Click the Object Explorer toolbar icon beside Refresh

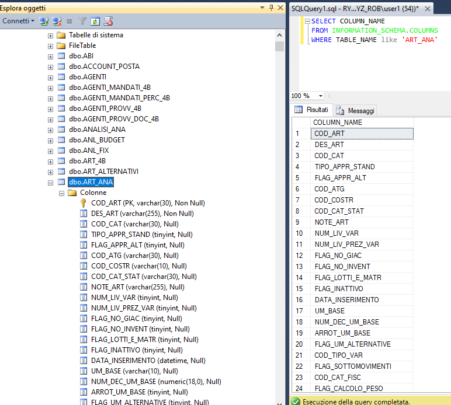click(x=109, y=21)
